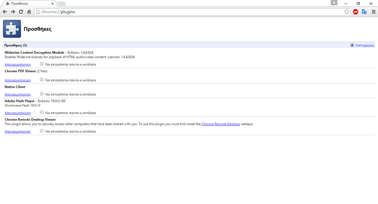Image resolution: width=378 pixels, height=204 pixels.
Task: Close the Προσθήκες tab
Action: (x=52, y=4)
